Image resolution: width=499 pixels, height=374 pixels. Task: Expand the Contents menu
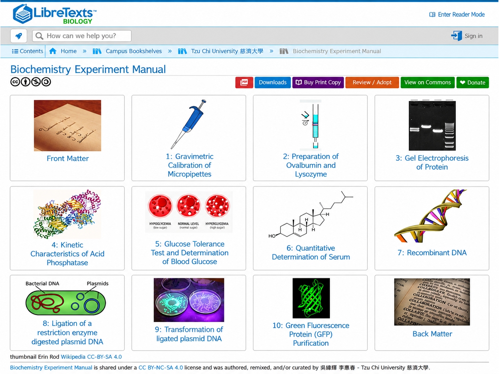point(28,51)
